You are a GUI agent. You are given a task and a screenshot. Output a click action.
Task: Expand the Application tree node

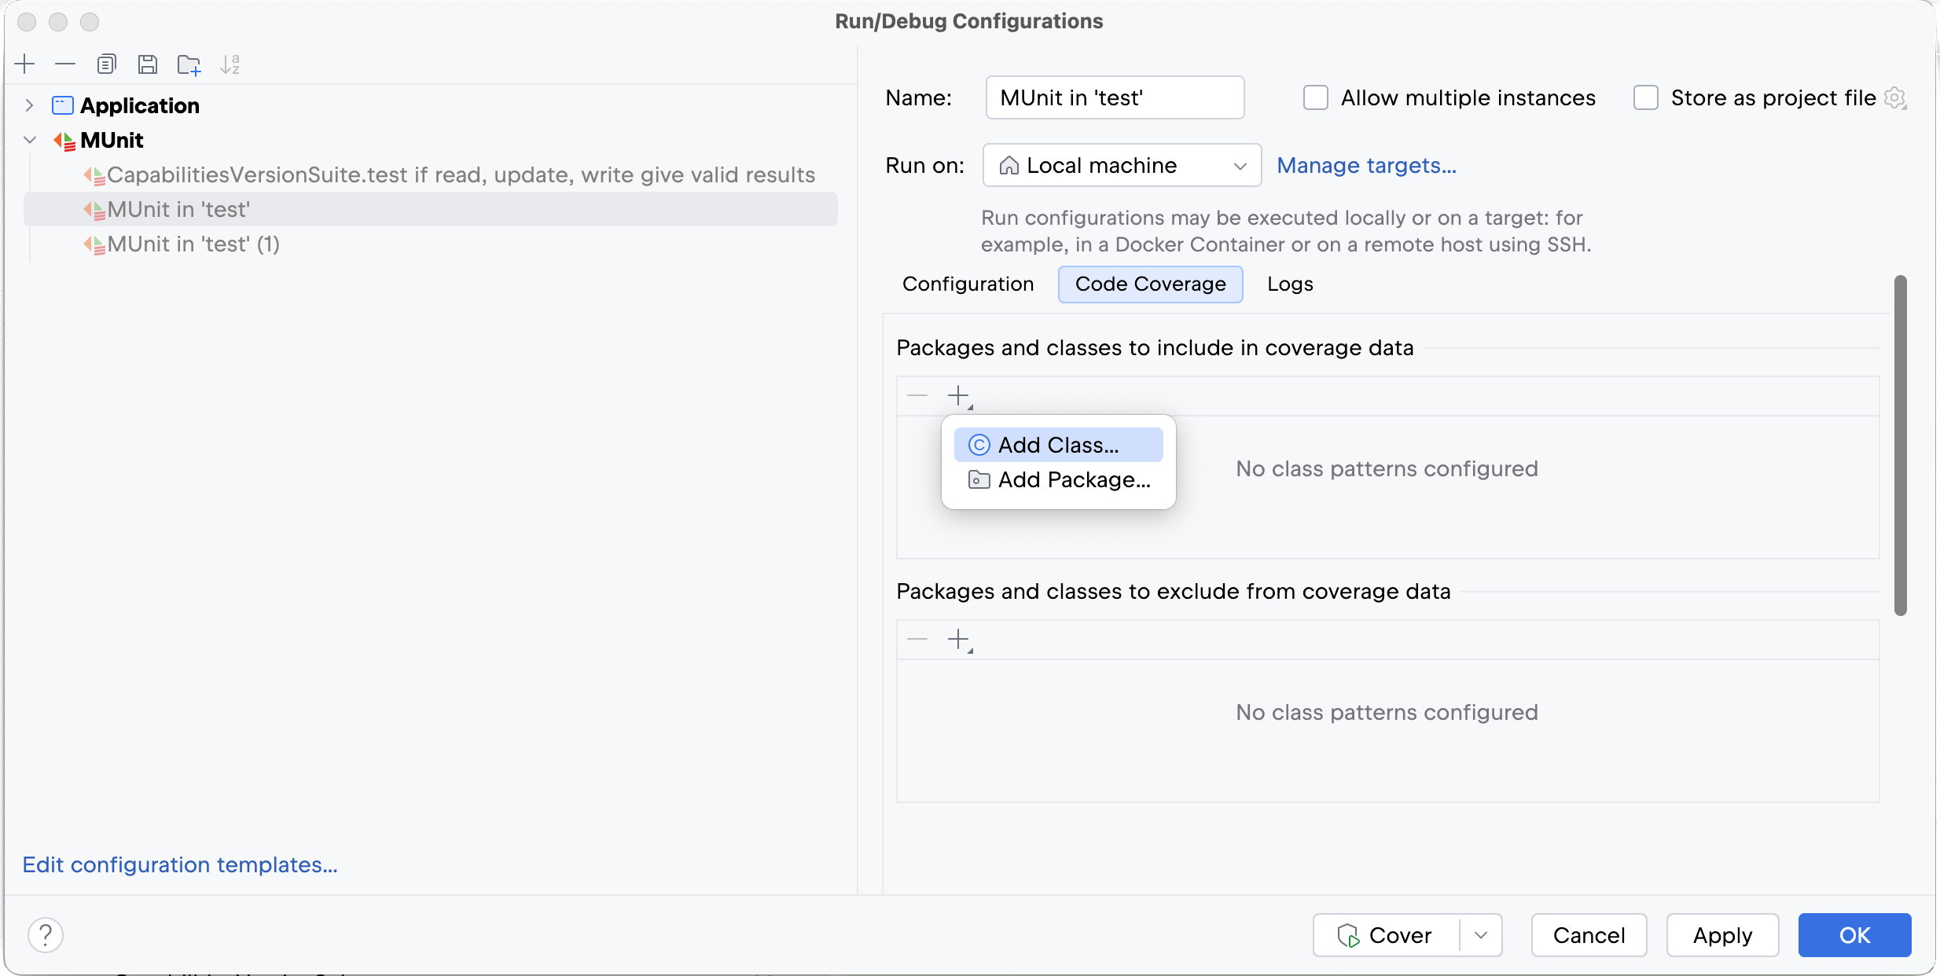coord(29,105)
